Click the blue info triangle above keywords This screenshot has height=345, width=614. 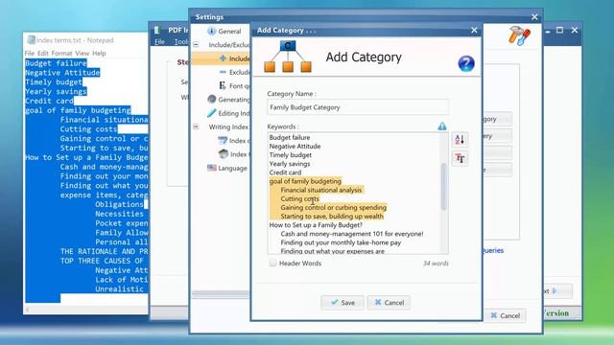(442, 126)
